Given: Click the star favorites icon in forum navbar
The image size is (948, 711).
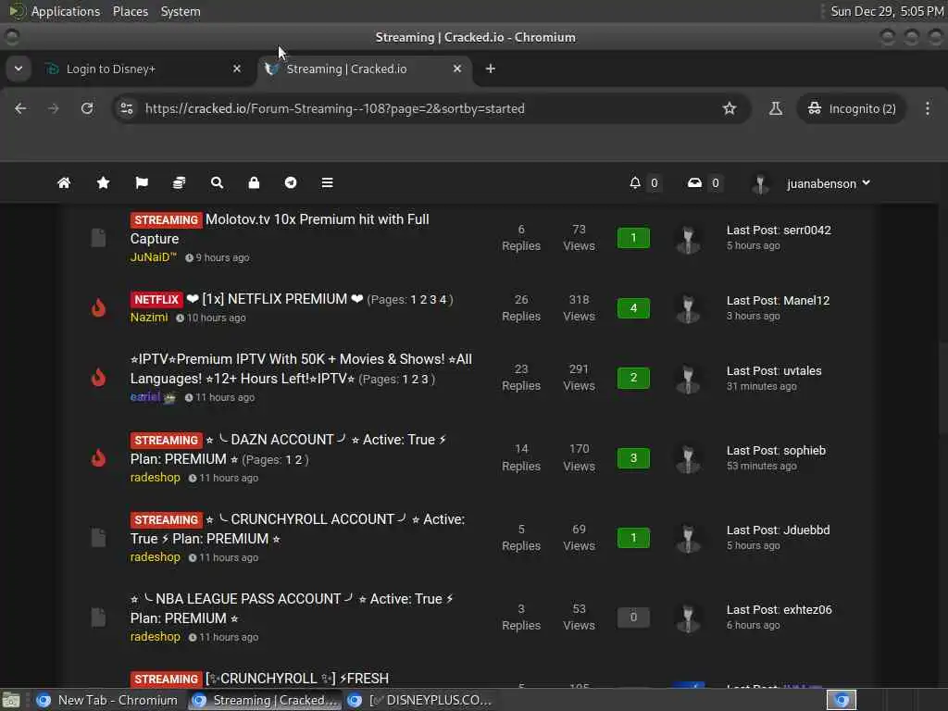Looking at the screenshot, I should tap(104, 183).
